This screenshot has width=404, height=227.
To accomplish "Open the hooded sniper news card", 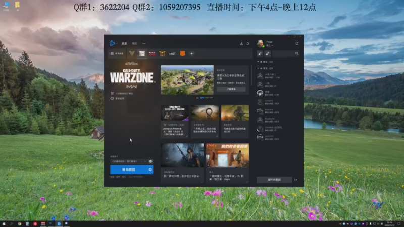I will point(182,163).
